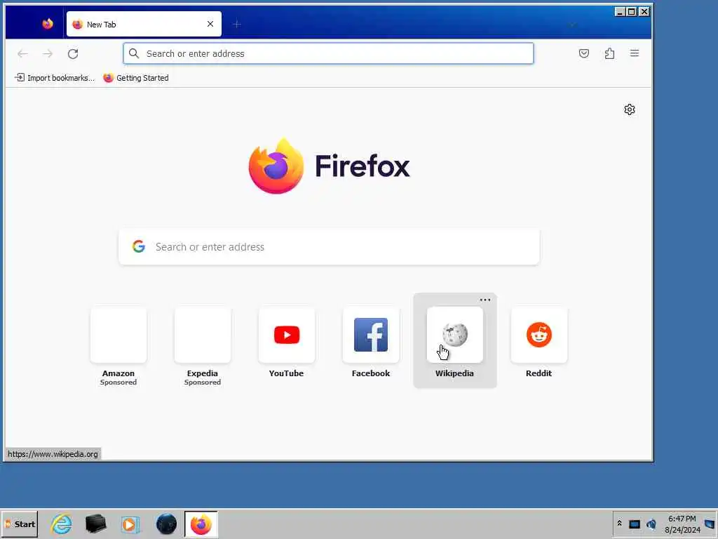
Task: Click the Firefox logo on page
Action: pos(330,166)
